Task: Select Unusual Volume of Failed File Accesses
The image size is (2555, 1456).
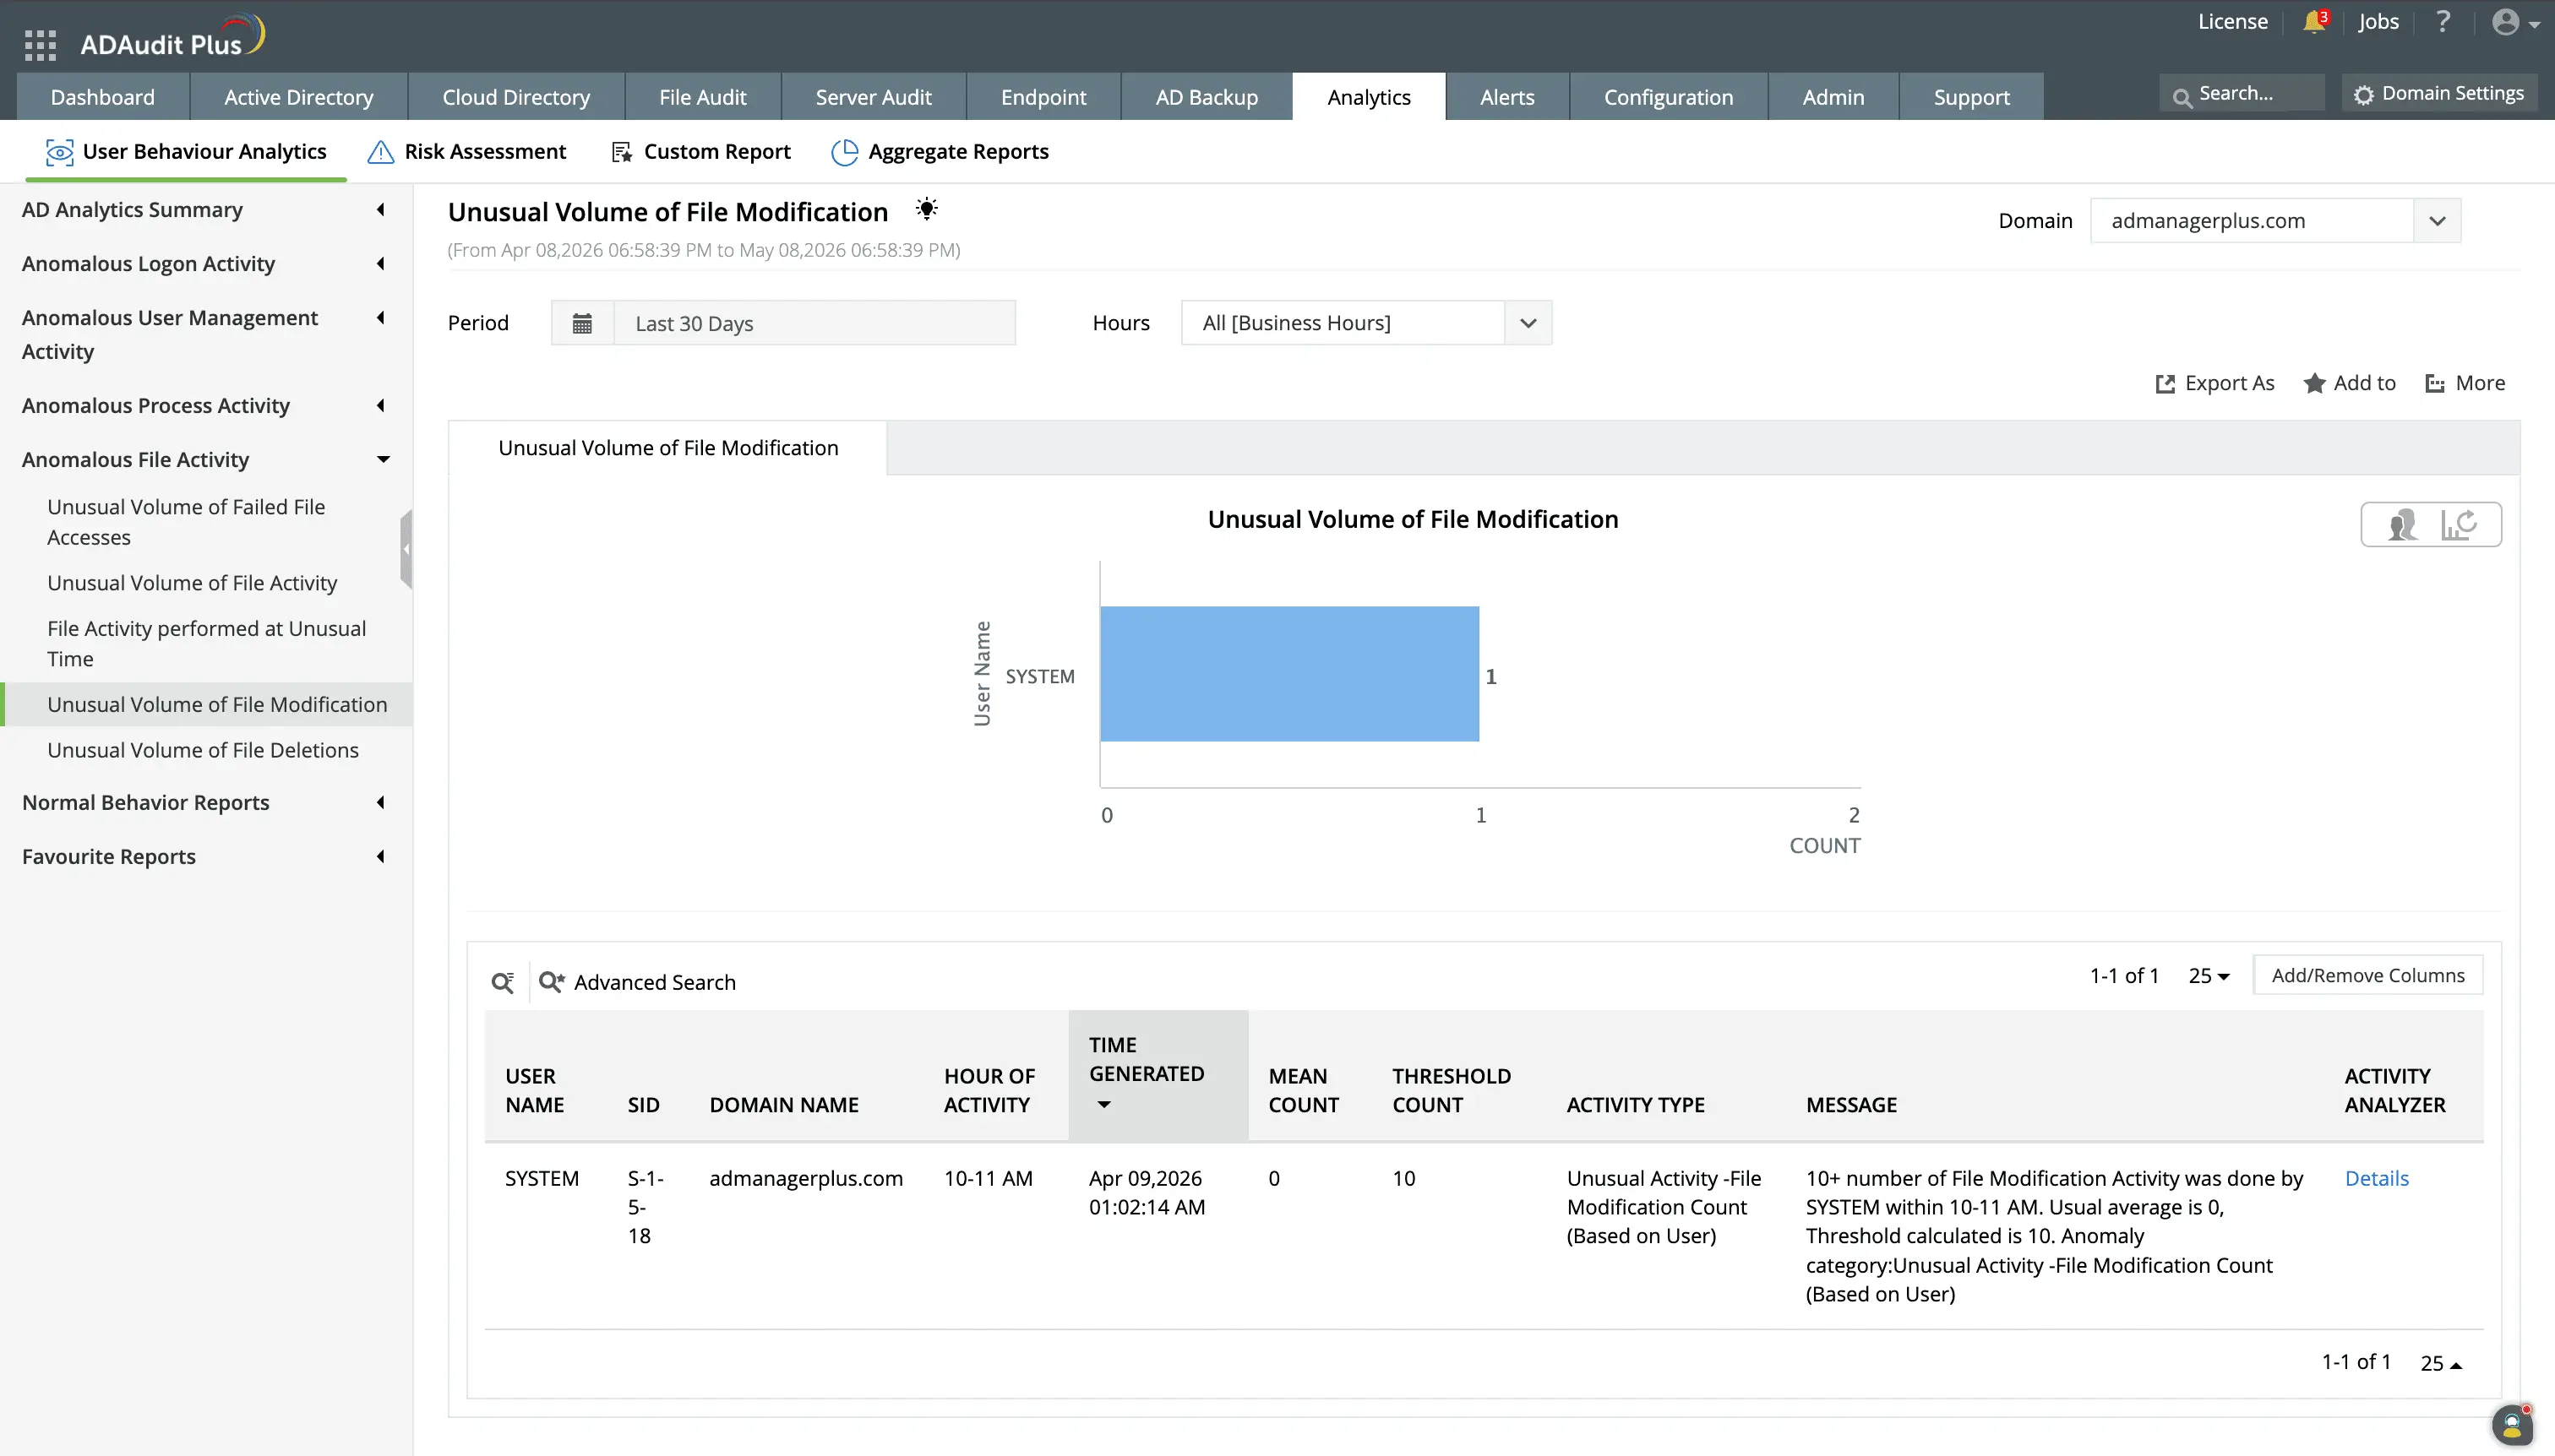Action: (x=186, y=522)
